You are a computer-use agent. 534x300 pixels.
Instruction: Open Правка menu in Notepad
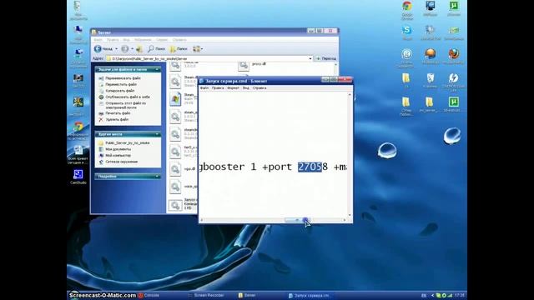click(x=218, y=87)
